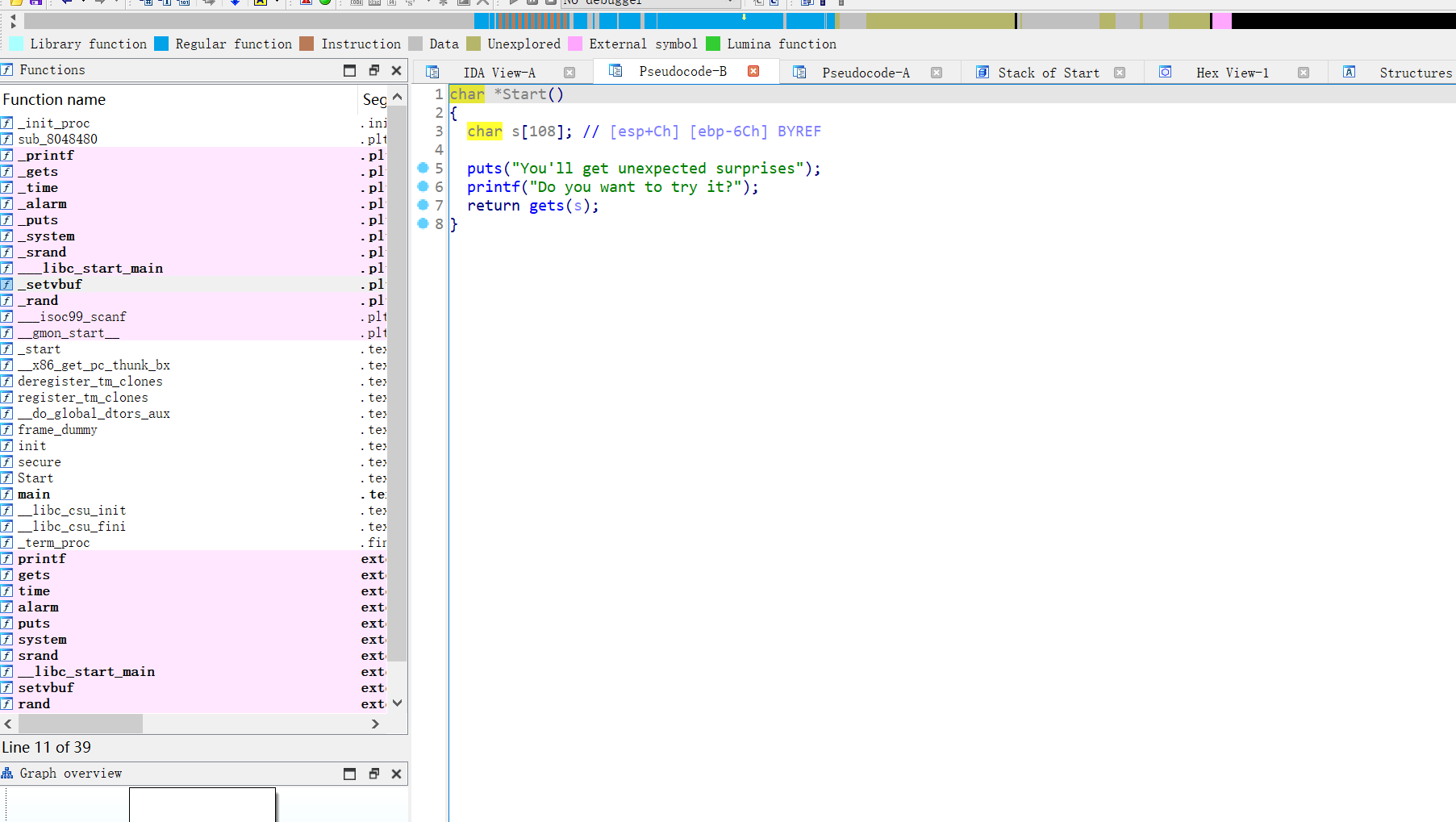Close the Pseudocode-B tab

[x=753, y=71]
